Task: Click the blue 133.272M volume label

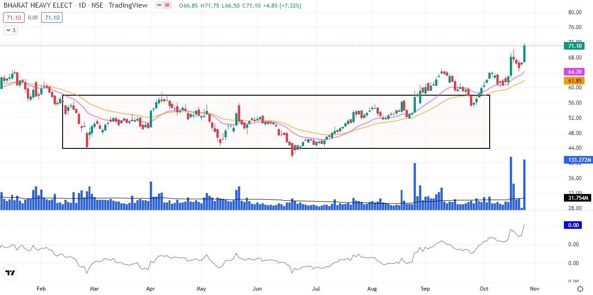Action: click(x=577, y=160)
